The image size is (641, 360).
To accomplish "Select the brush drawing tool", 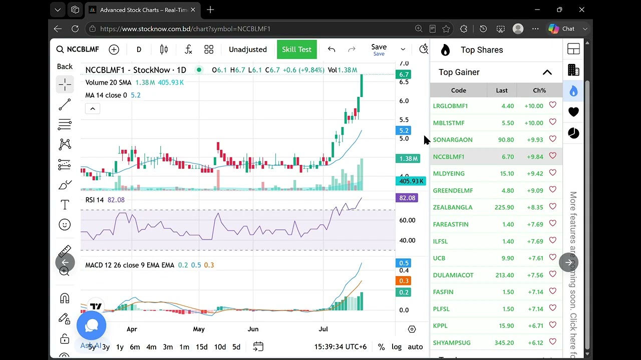I will point(65,184).
